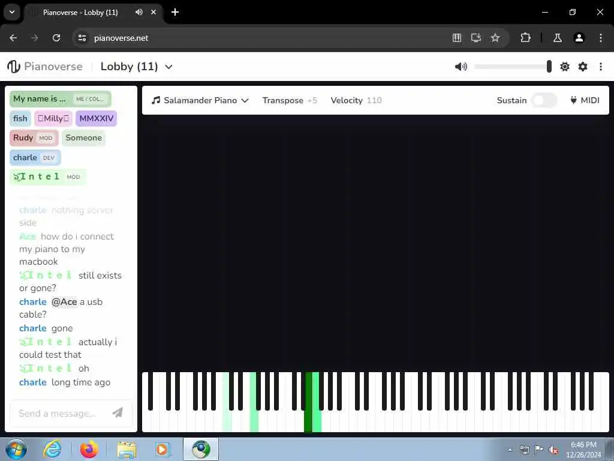Reload the pianoverse.net page
The width and height of the screenshot is (614, 461).
(x=56, y=38)
